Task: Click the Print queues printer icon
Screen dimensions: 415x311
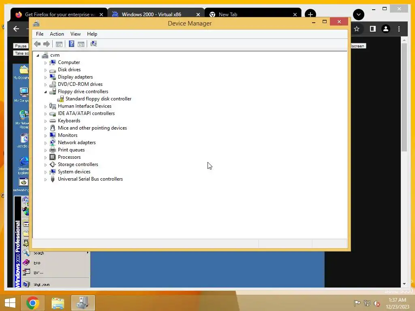Action: pyautogui.click(x=53, y=150)
